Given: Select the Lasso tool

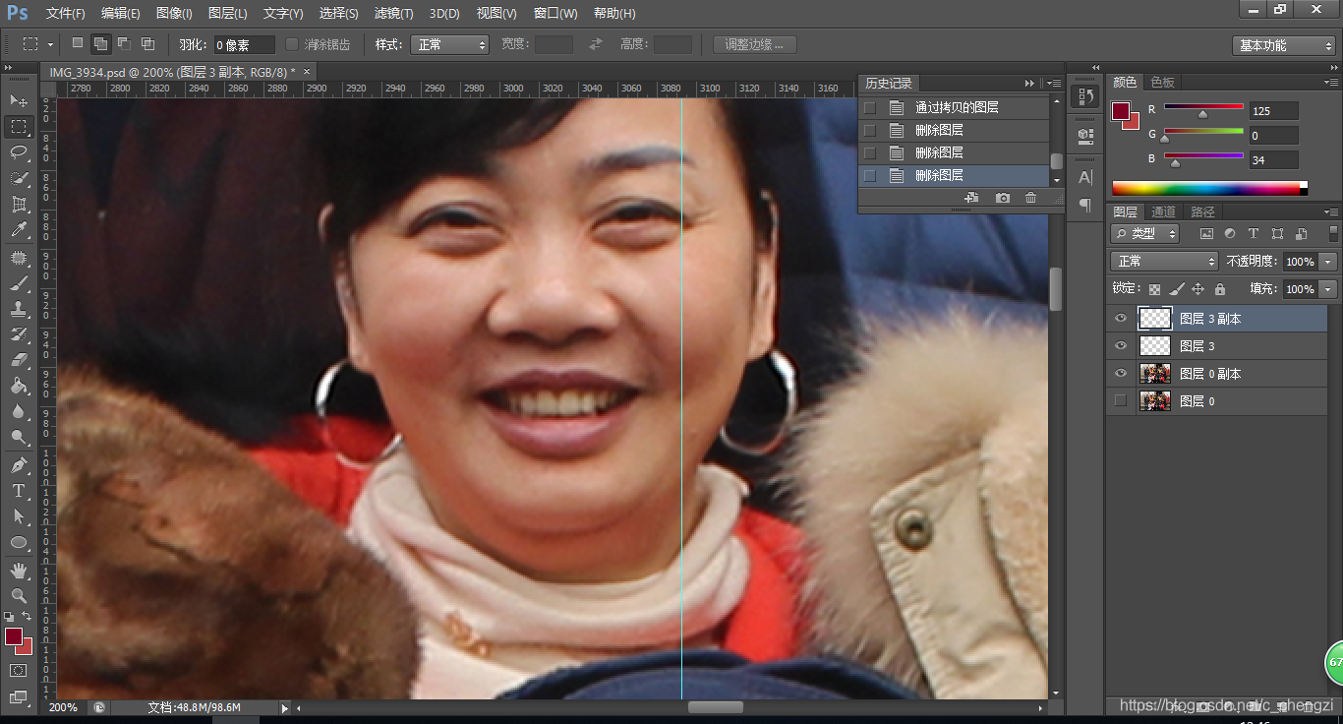Looking at the screenshot, I should click(19, 152).
